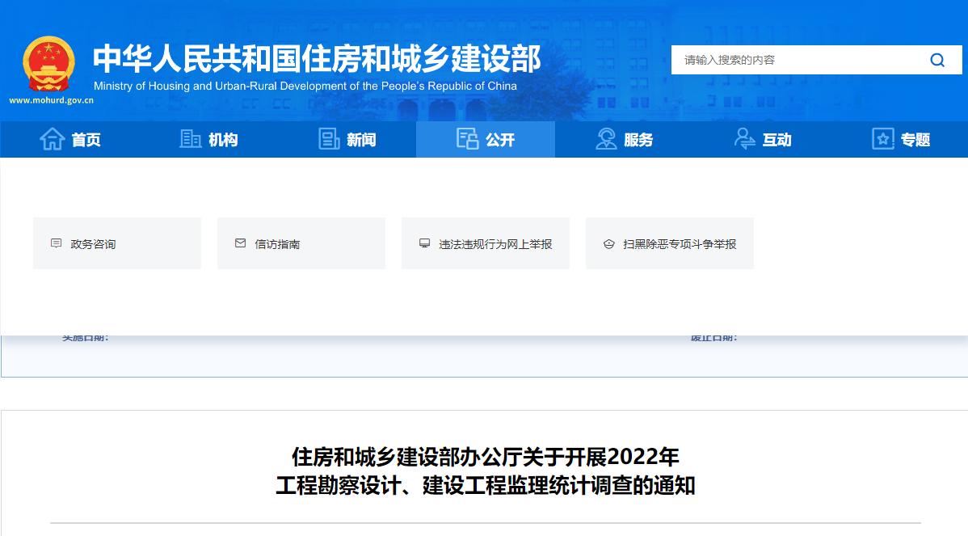Click the search magnifier icon
This screenshot has width=968, height=536.
[937, 60]
